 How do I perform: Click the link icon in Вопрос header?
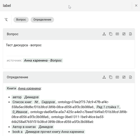pyautogui.click(x=124, y=34)
